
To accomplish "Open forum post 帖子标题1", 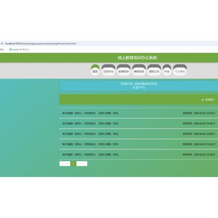I will 139,154.
